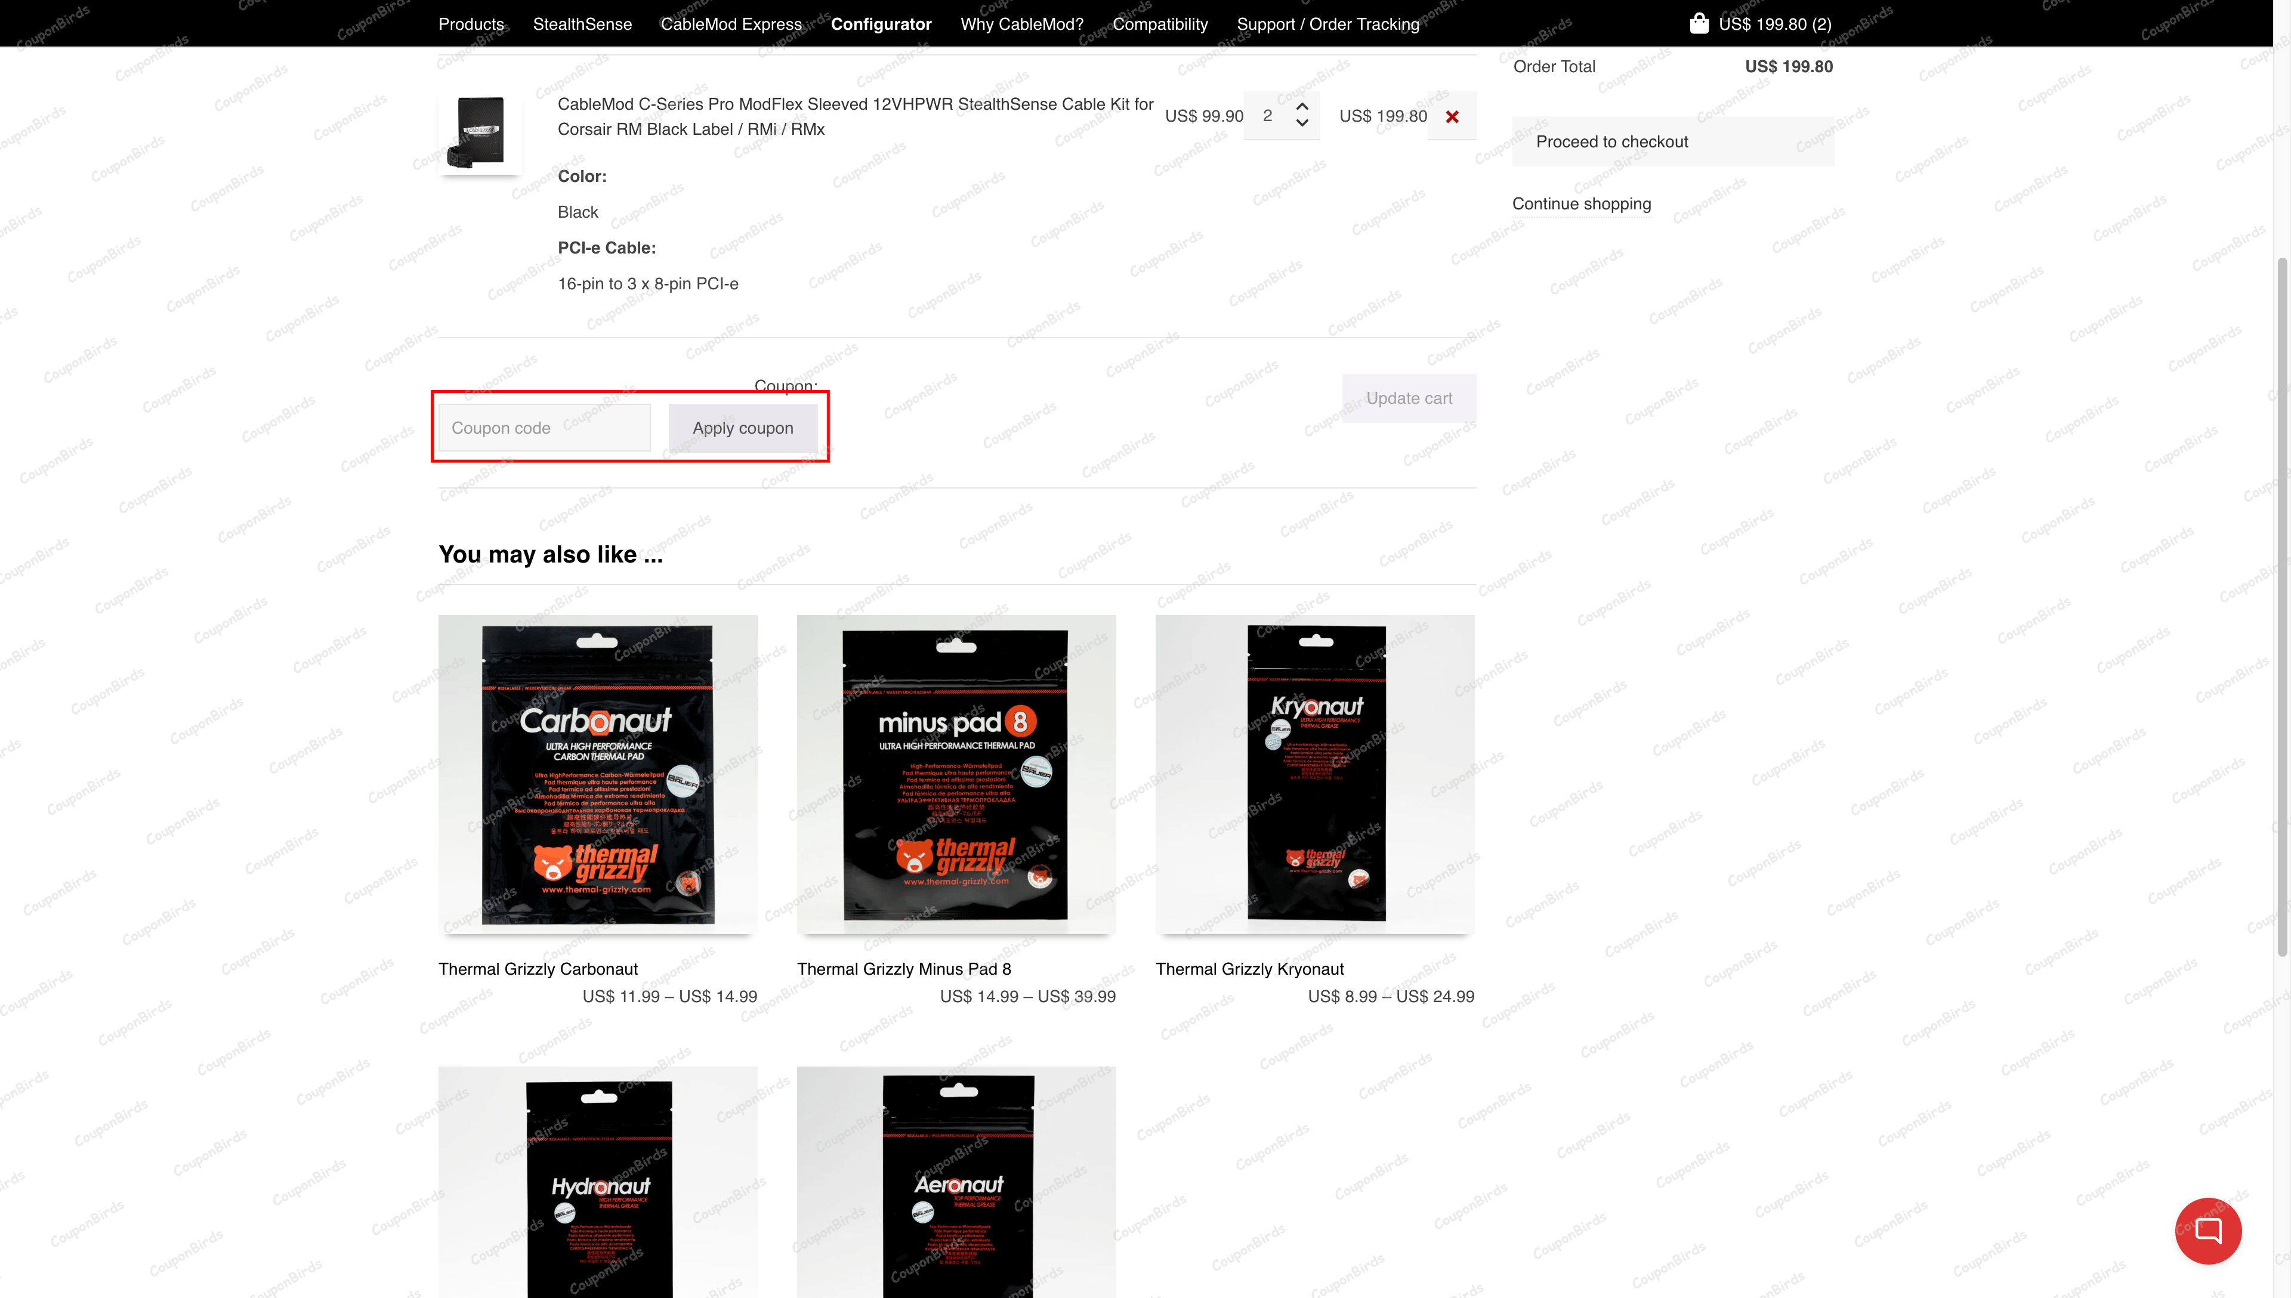Open the Hydronaut product image
This screenshot has height=1298, width=2291.
597,1181
